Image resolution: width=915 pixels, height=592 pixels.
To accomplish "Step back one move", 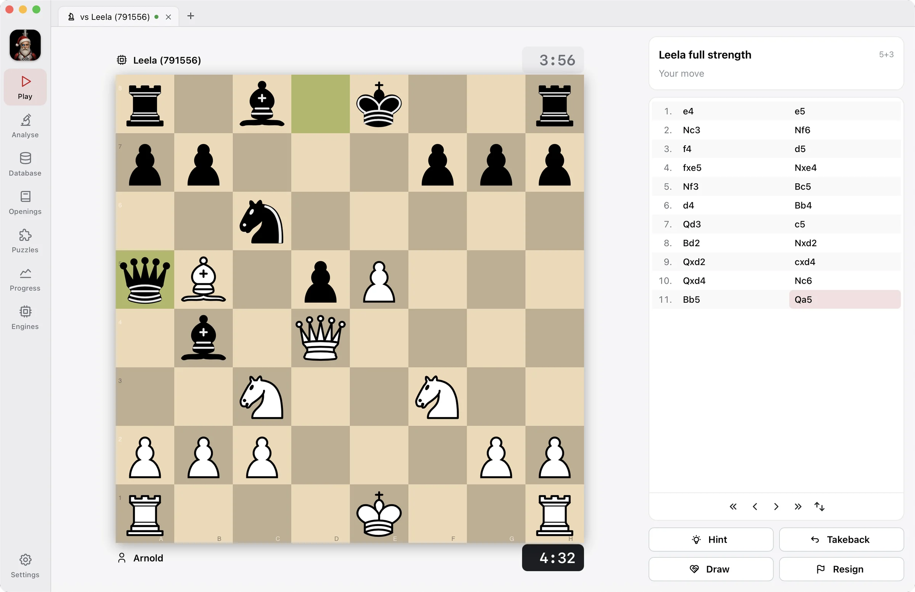I will click(x=754, y=507).
